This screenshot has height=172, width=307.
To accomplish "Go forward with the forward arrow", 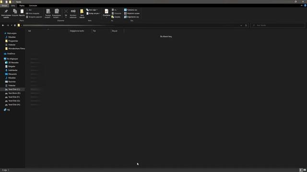I will pos(8,25).
